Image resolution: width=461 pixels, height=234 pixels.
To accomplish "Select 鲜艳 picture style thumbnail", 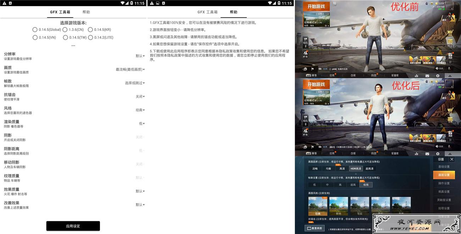I will (339, 206).
